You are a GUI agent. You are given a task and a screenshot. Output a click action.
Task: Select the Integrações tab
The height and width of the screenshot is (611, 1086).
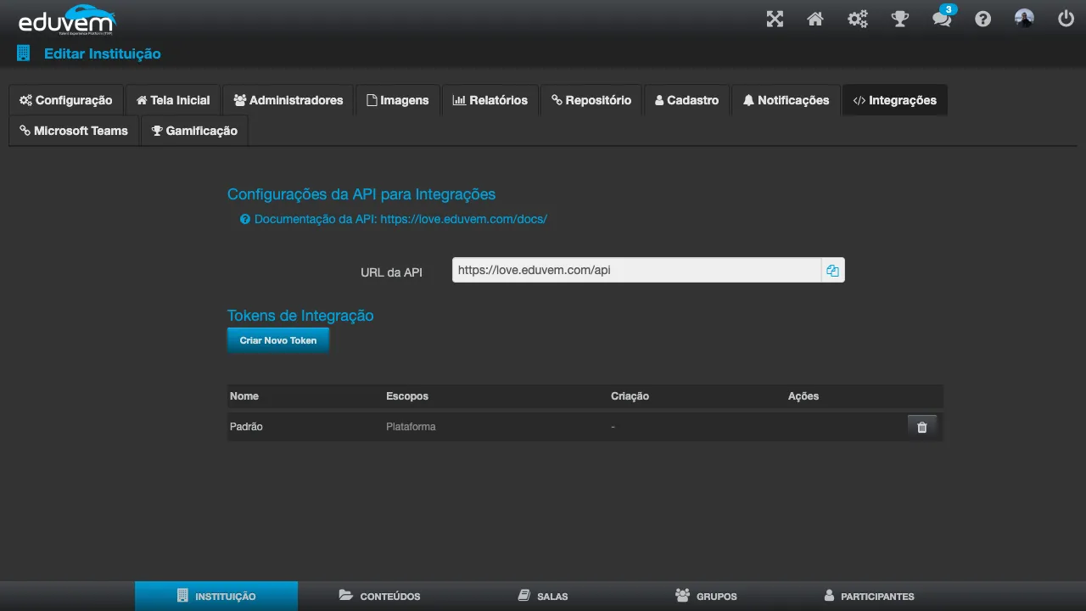895,100
